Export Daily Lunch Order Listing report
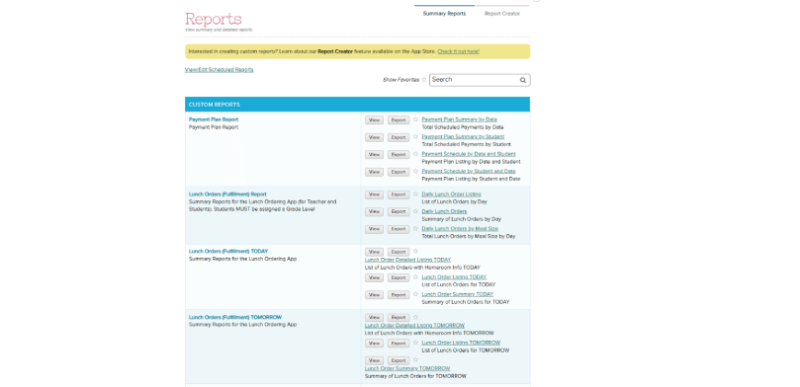Image resolution: width=800 pixels, height=387 pixels. coord(399,194)
